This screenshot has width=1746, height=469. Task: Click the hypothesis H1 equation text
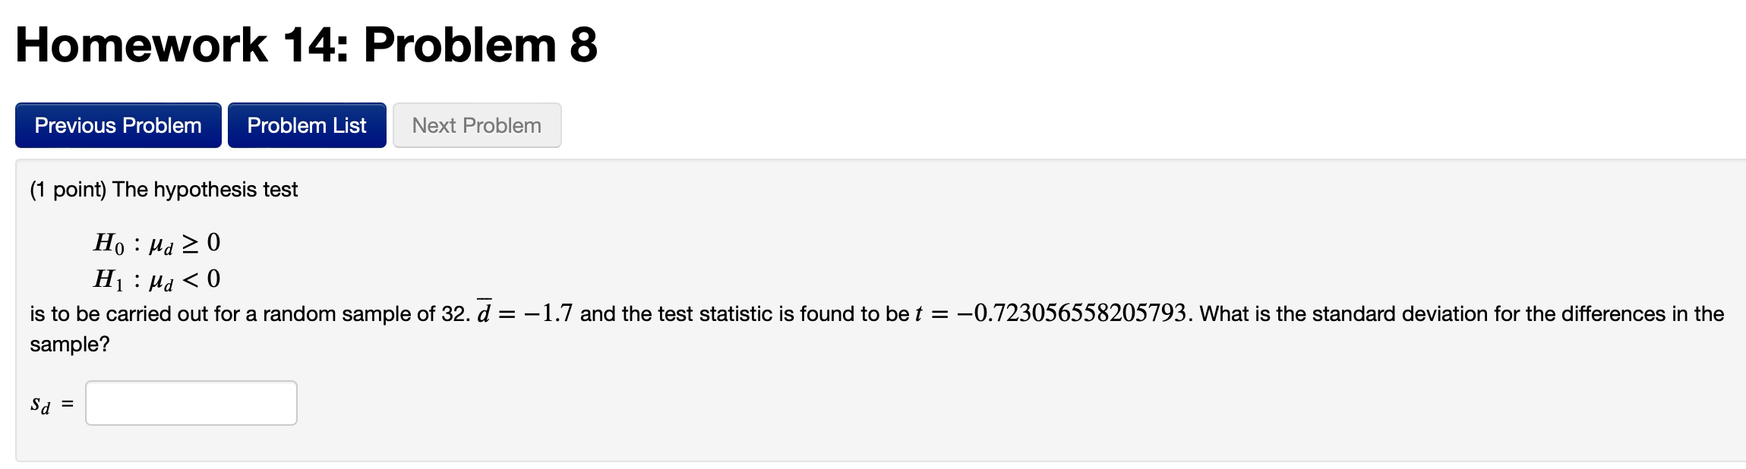tap(156, 279)
